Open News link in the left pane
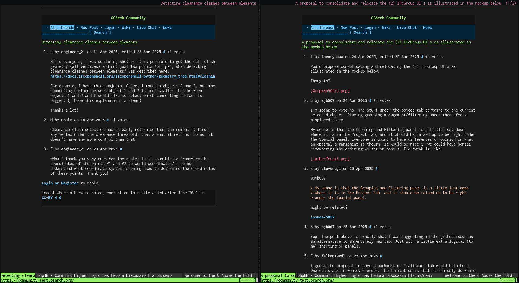 167,28
